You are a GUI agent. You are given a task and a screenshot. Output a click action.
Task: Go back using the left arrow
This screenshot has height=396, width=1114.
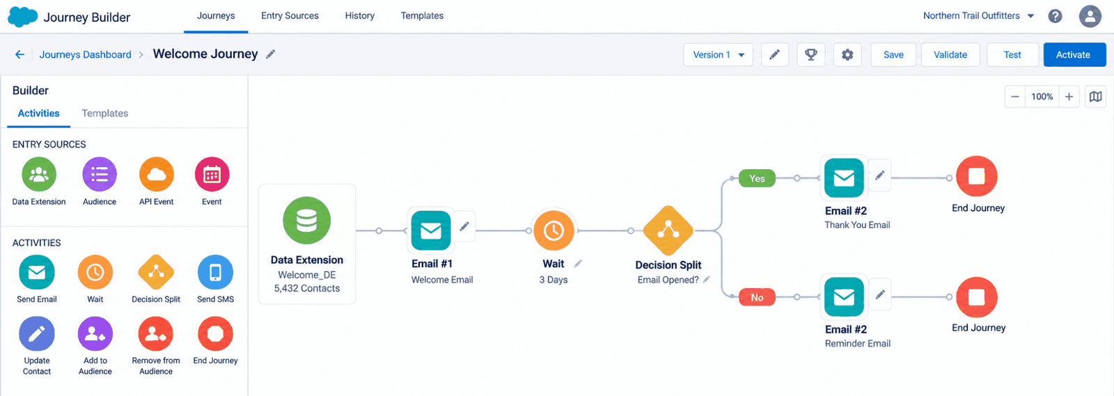(19, 54)
